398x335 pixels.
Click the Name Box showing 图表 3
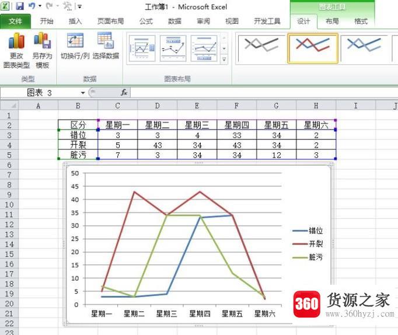click(39, 93)
